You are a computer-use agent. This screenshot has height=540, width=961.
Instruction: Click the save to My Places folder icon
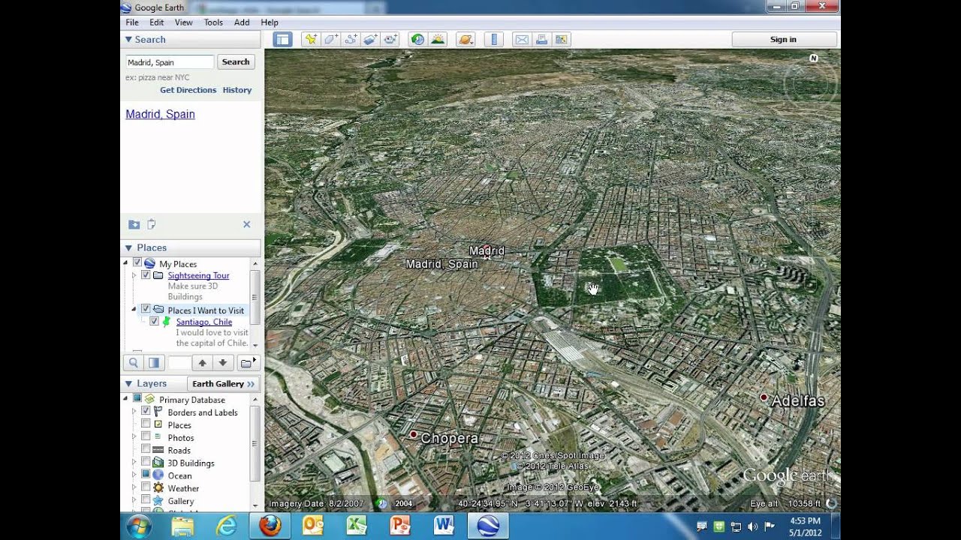134,224
